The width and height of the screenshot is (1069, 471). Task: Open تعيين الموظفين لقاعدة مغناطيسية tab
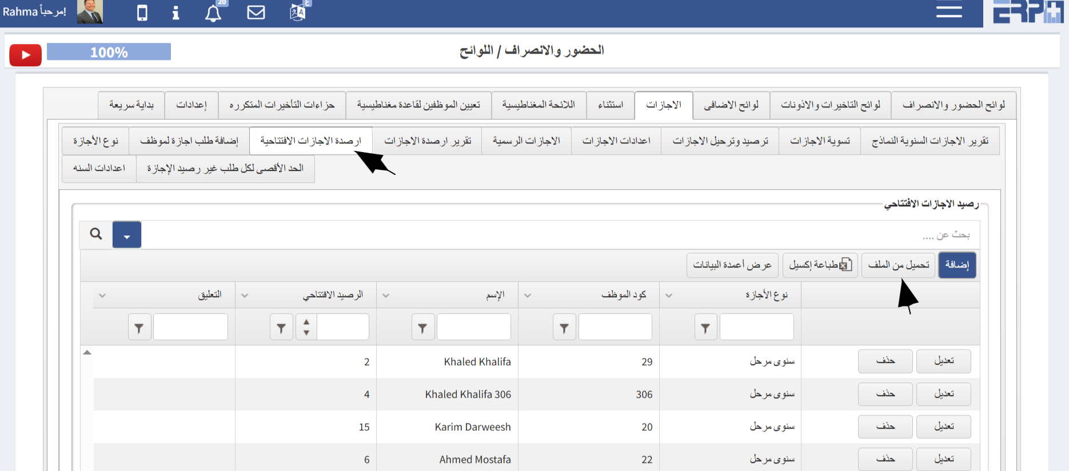click(x=418, y=105)
